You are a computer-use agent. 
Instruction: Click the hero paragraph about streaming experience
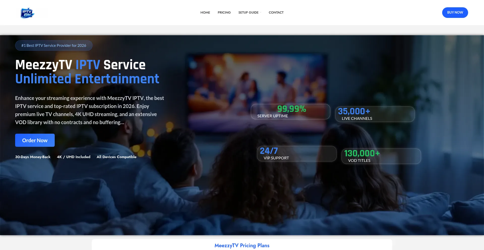(x=89, y=110)
